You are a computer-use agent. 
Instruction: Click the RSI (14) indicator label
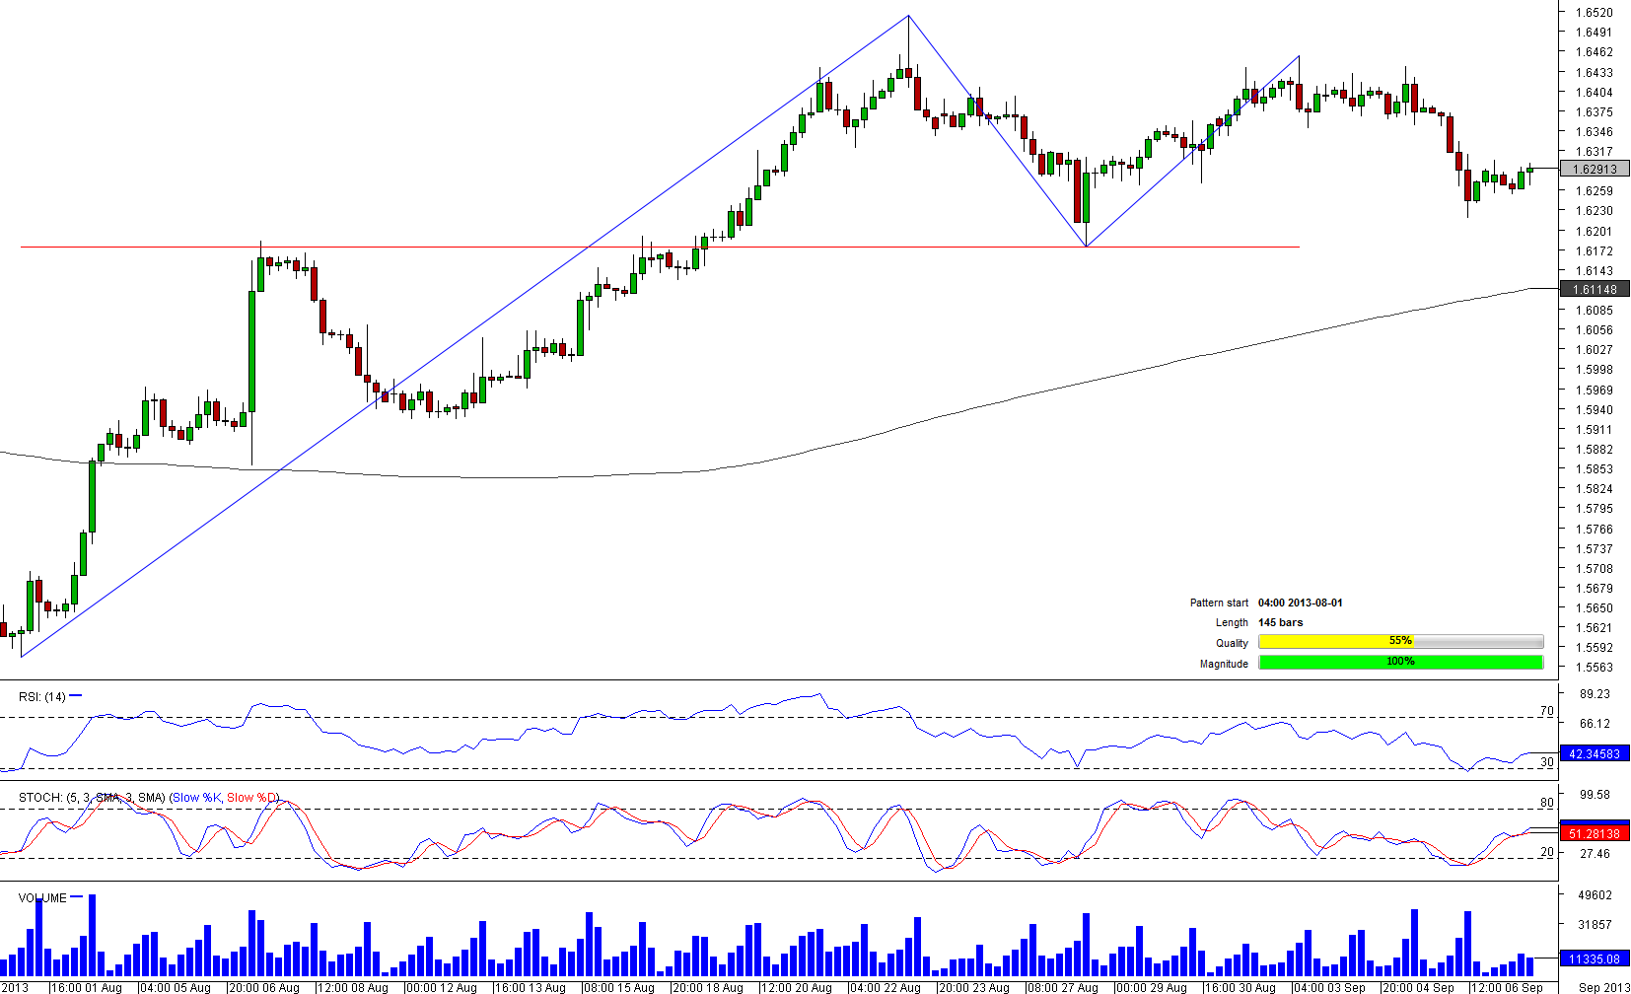coord(41,697)
